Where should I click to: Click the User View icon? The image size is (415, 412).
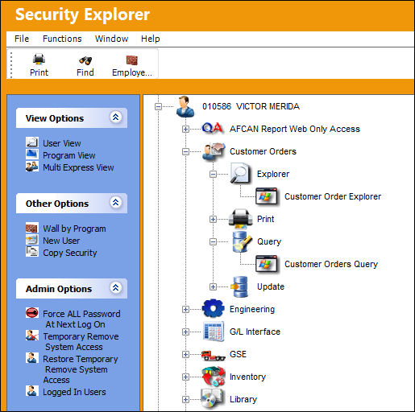(32, 142)
